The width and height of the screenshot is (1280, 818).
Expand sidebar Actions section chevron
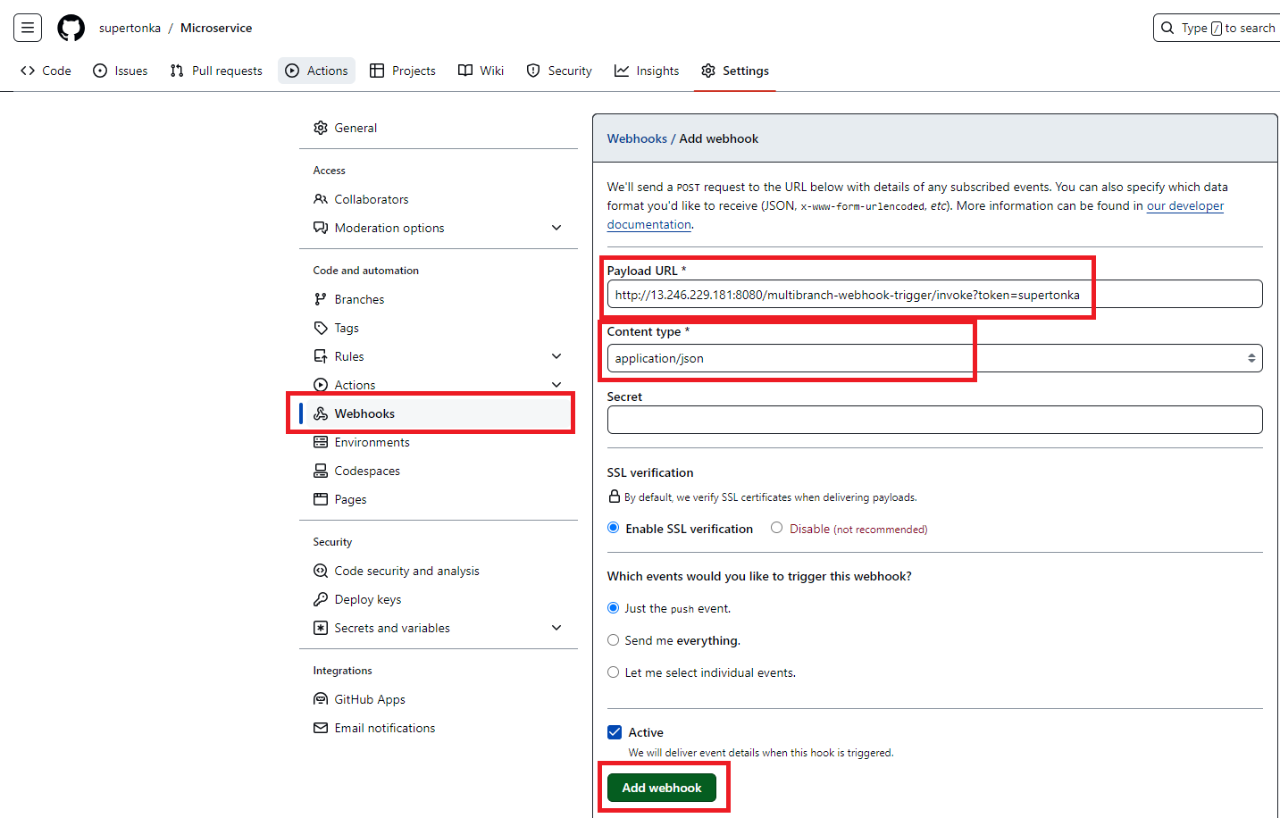coord(556,385)
